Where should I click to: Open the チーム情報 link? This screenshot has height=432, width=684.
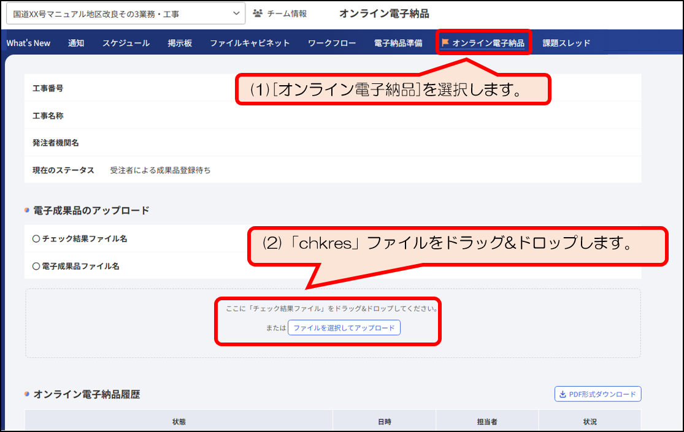(x=286, y=13)
